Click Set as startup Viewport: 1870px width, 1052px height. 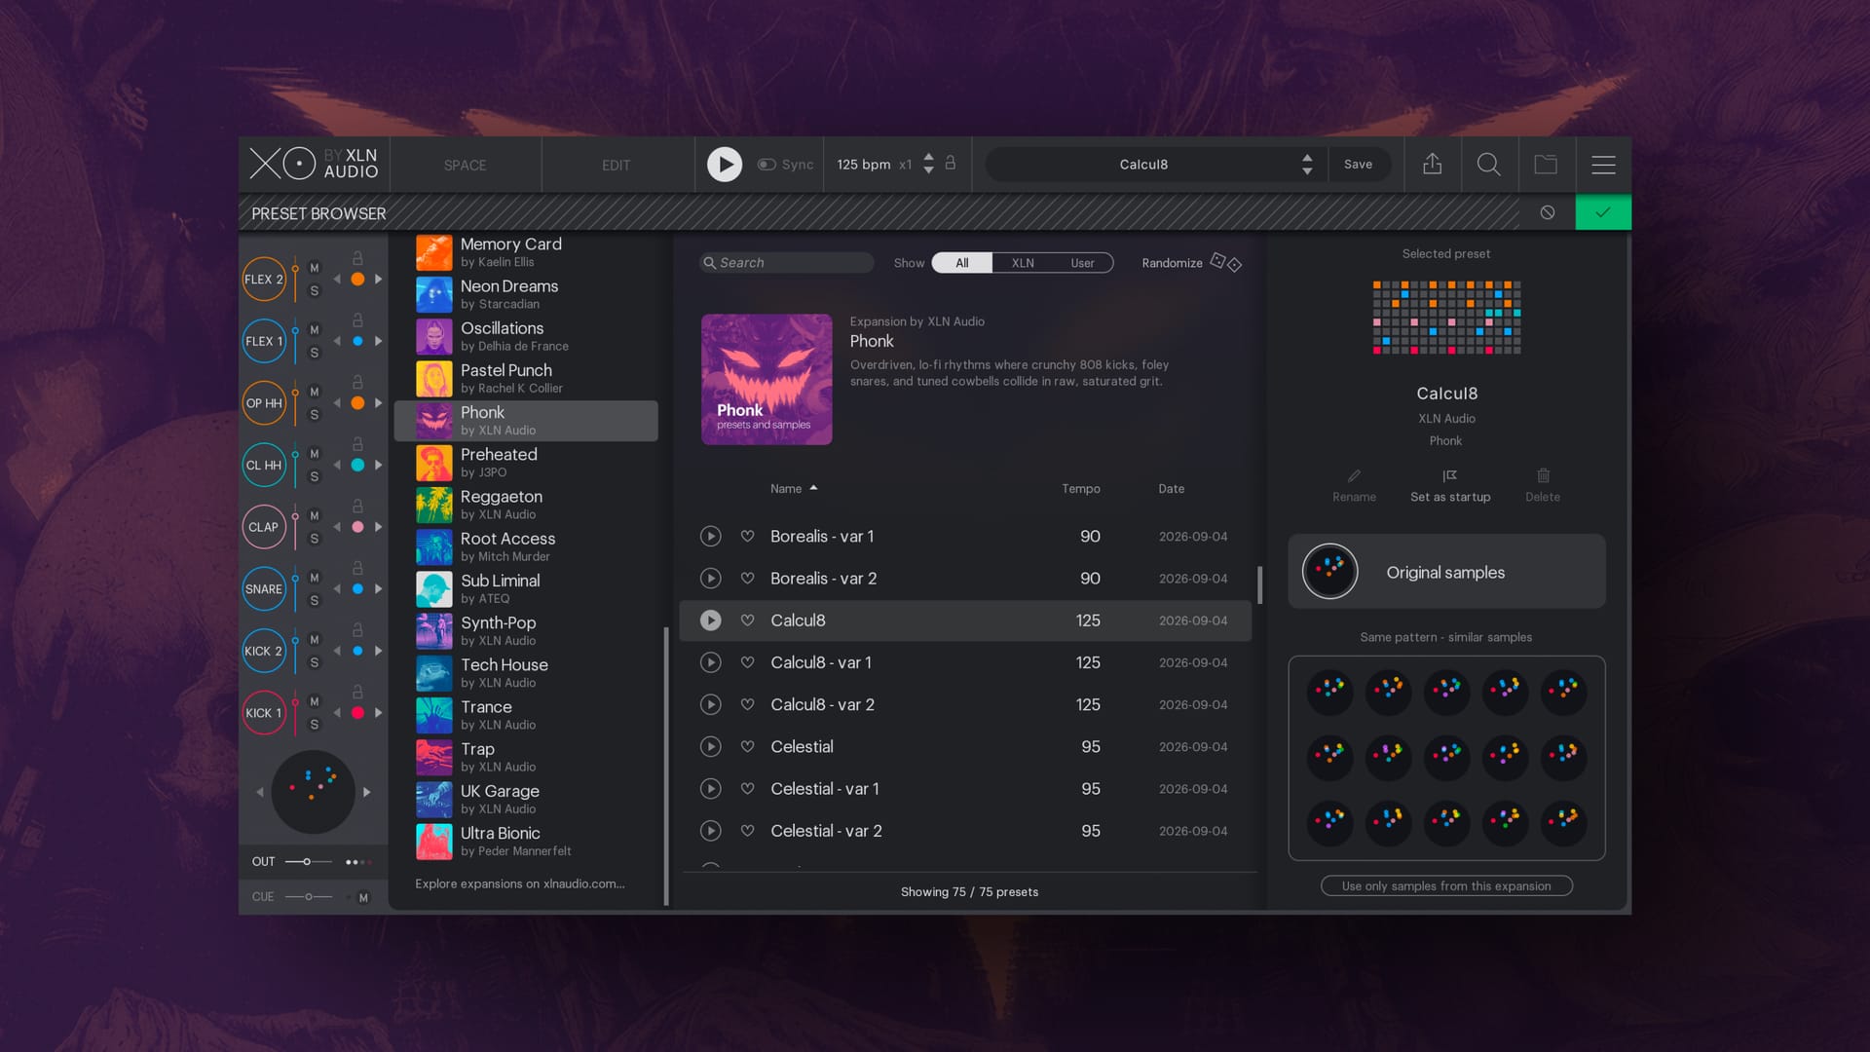[1450, 485]
